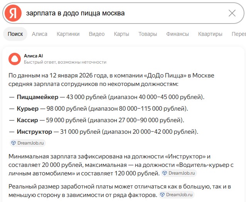
Task: Click the Пиццамейкер salary line
Action: coord(107,97)
